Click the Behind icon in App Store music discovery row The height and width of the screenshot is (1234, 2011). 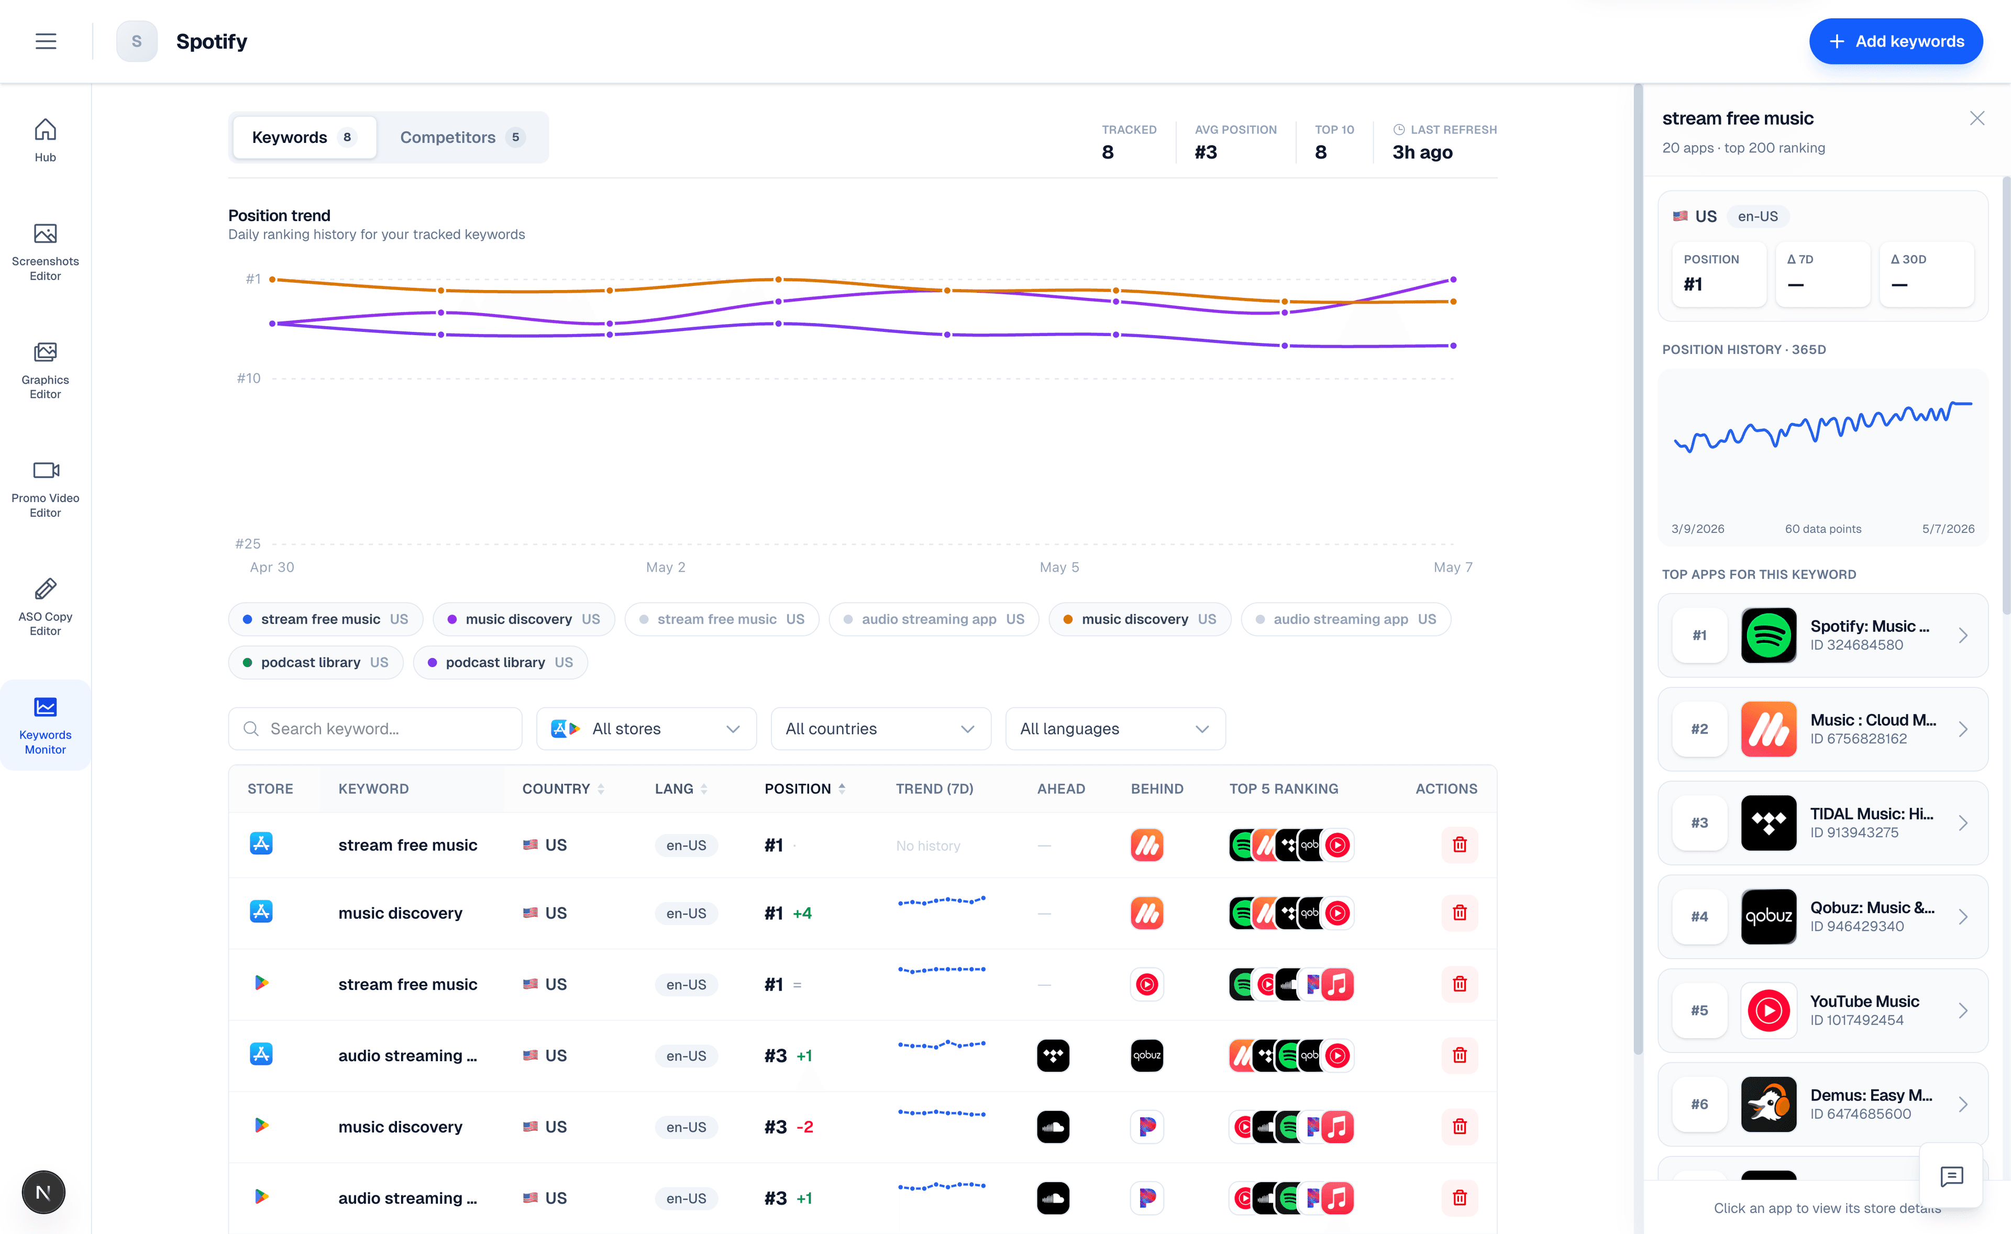pyautogui.click(x=1147, y=913)
